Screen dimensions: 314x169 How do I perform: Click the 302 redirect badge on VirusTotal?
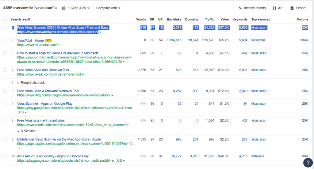point(48,40)
